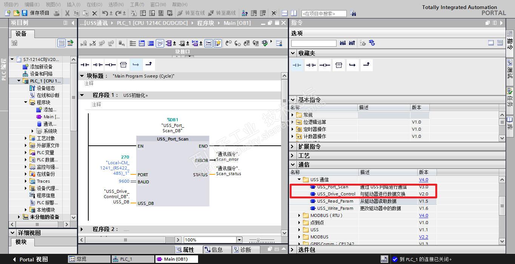515x264 pixels.
Task: Click the 添加新设备 tree icon
Action: click(x=26, y=67)
